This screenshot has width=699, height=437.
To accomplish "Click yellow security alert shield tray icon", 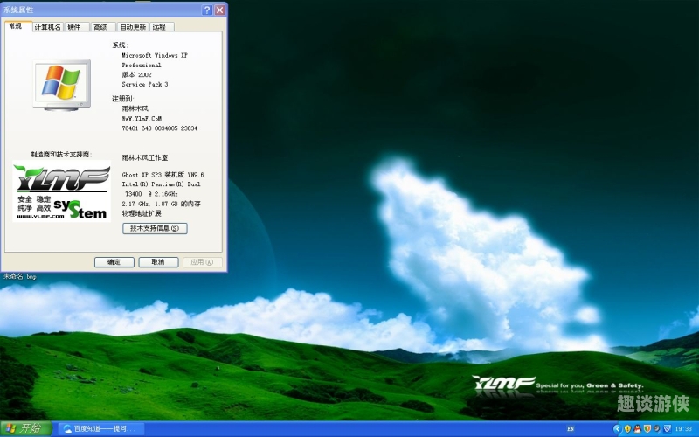I will [x=627, y=429].
